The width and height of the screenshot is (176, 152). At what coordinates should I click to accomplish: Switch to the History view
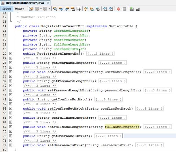coord(19,9)
